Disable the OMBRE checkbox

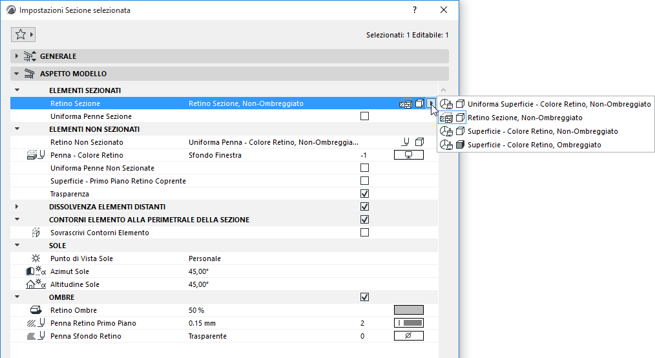[x=365, y=297]
